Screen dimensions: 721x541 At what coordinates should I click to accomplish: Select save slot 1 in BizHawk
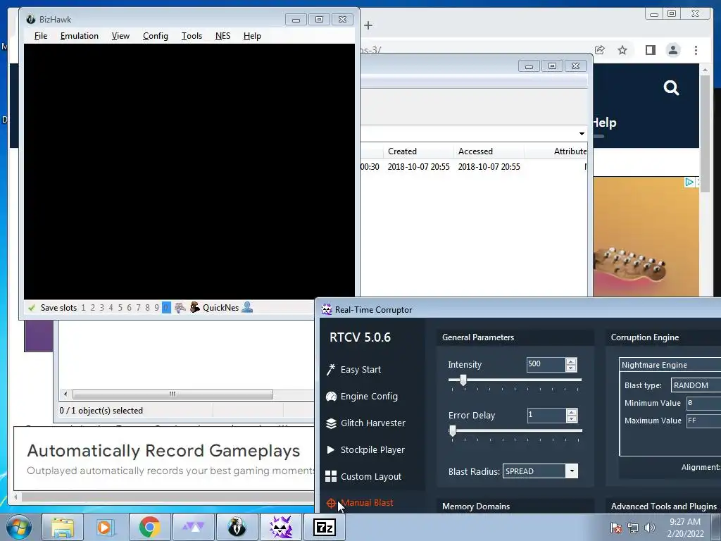coord(83,308)
